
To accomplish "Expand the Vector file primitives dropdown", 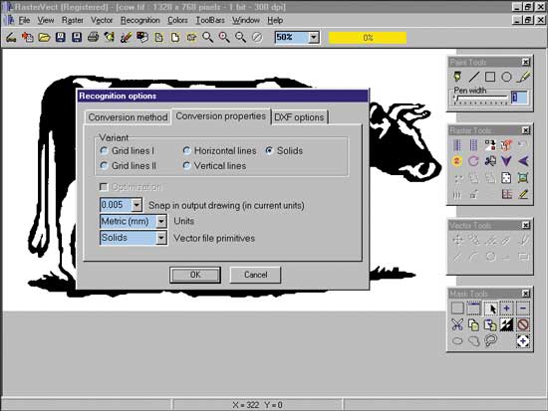I will [133, 238].
